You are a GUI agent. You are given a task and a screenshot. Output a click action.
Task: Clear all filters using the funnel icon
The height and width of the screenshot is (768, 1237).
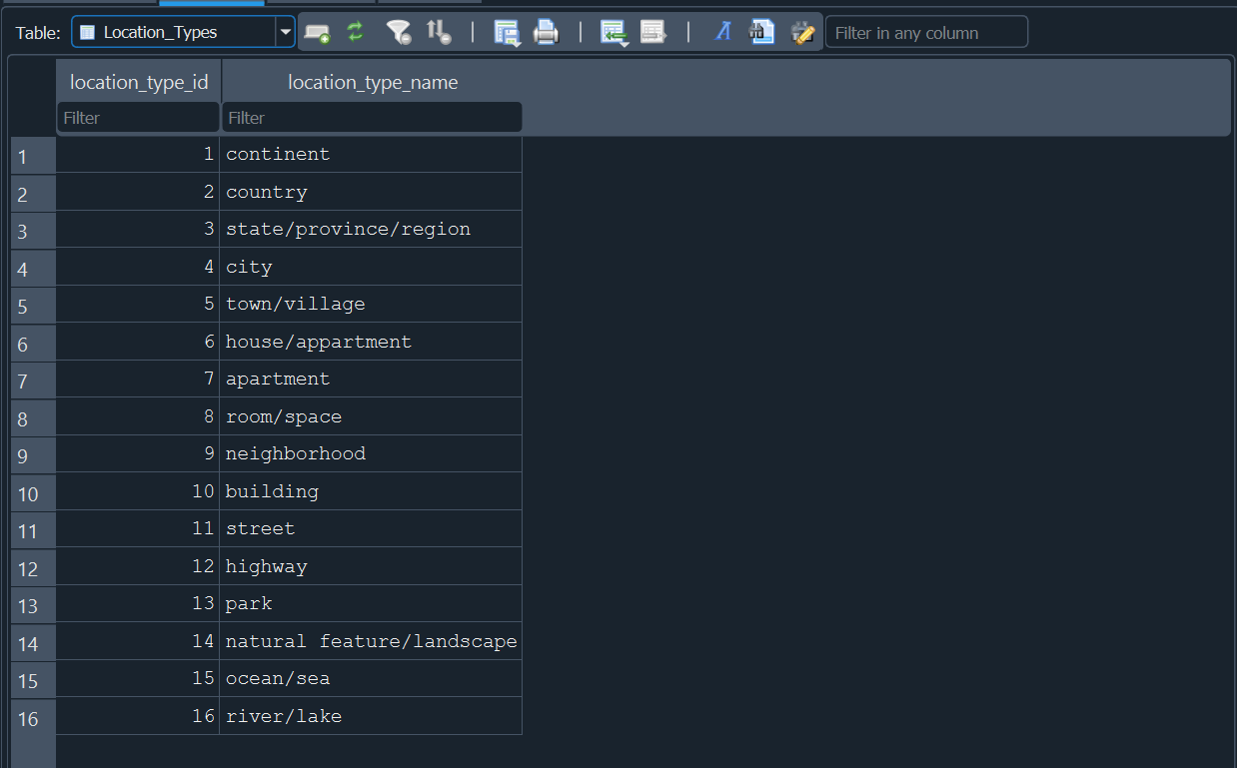(400, 32)
